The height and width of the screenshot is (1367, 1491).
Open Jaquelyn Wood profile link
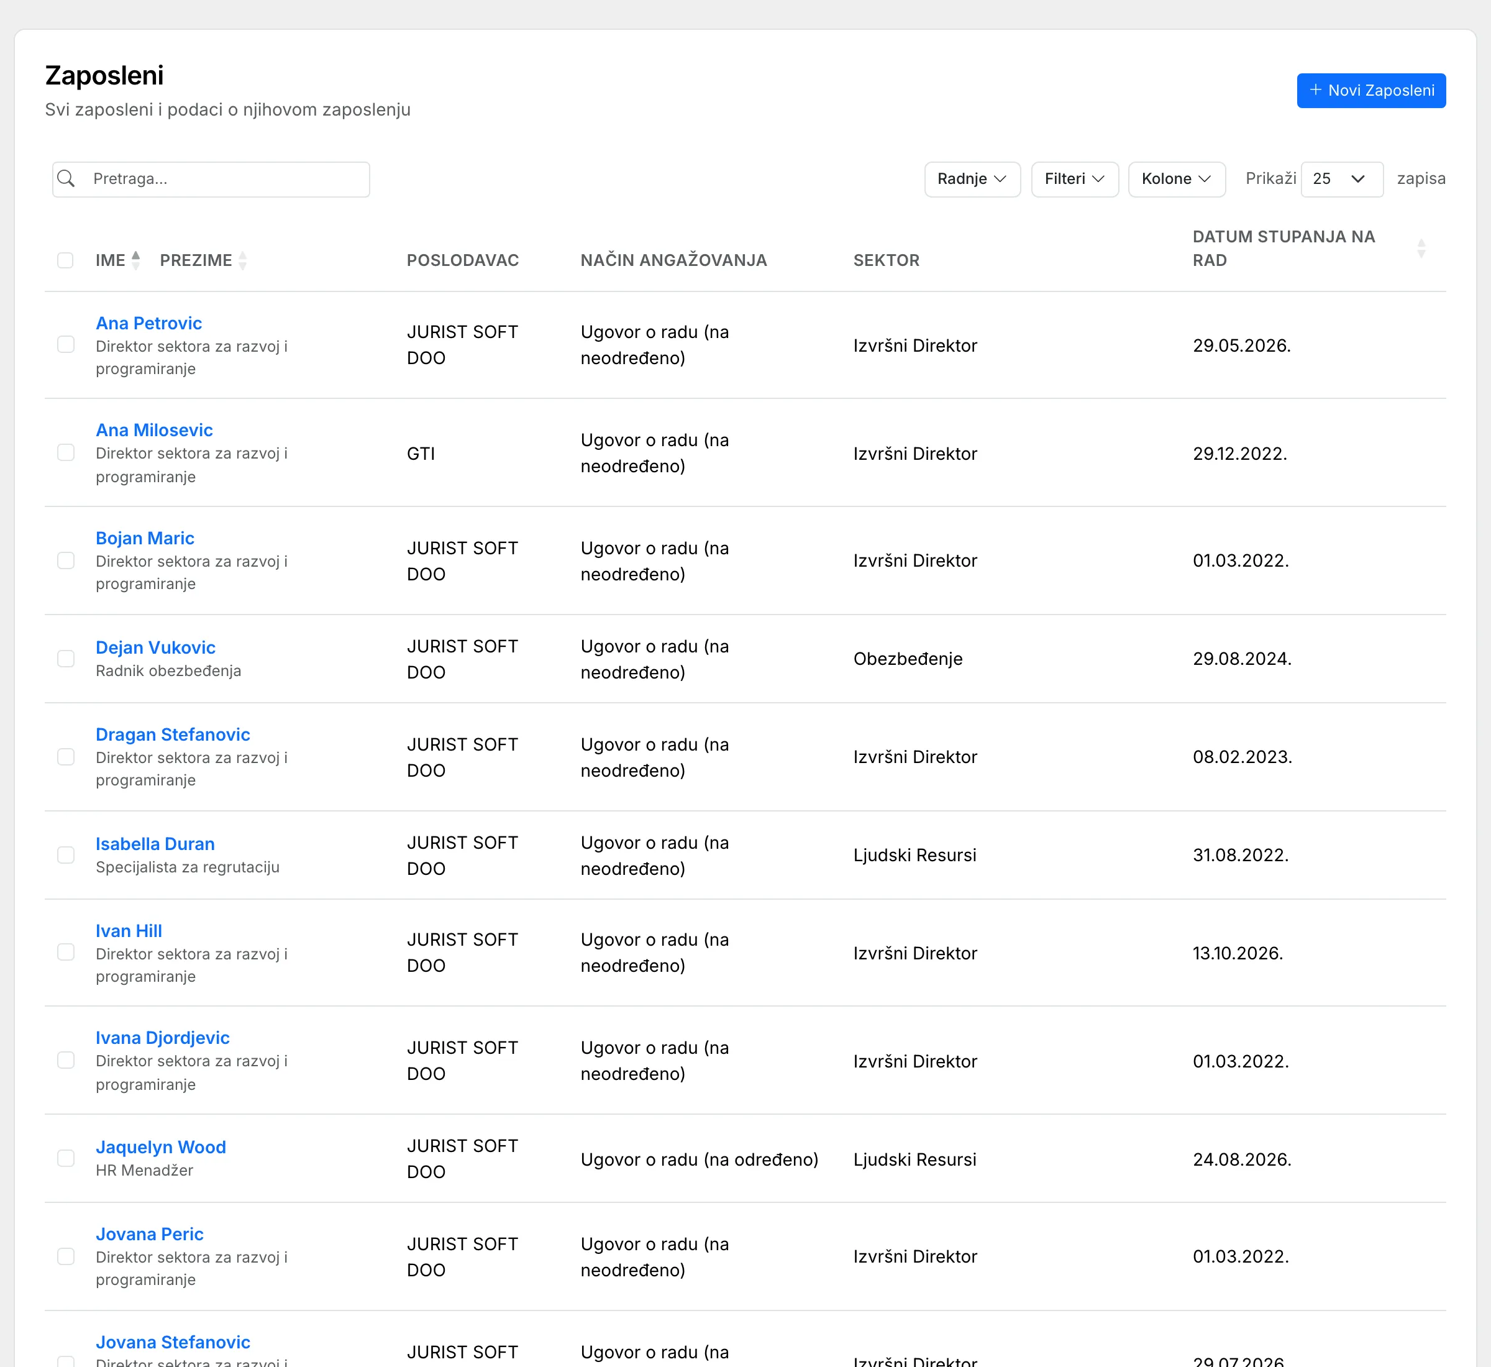(160, 1147)
